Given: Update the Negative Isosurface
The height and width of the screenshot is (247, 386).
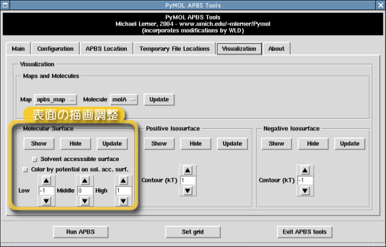Looking at the screenshot, I should point(350,144).
